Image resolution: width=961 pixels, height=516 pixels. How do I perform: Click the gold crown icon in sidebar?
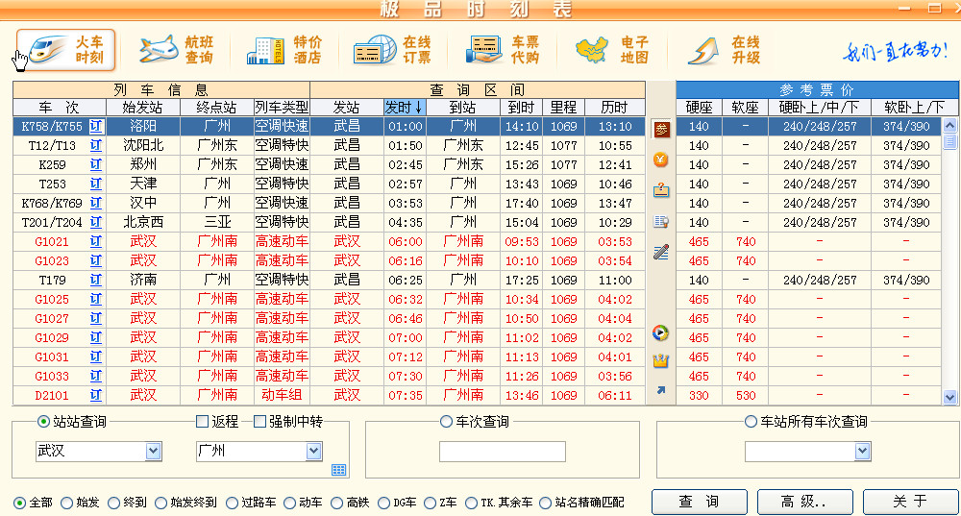point(661,360)
